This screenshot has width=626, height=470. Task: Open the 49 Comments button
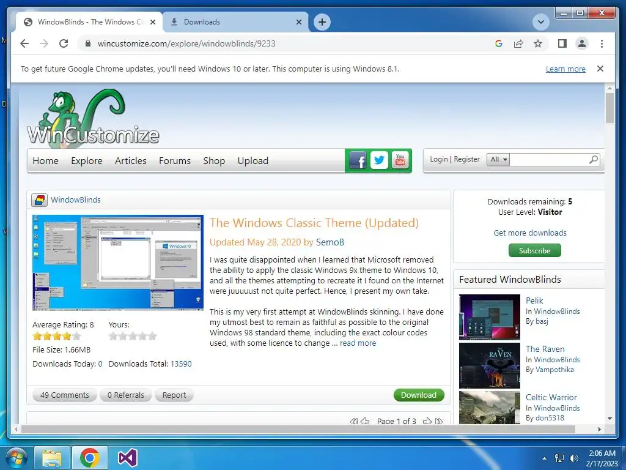click(x=65, y=395)
